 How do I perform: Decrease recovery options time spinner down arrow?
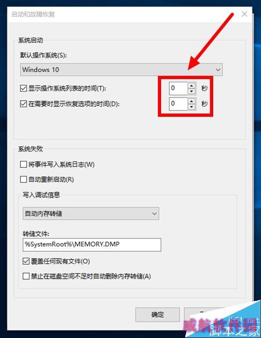tap(191, 107)
